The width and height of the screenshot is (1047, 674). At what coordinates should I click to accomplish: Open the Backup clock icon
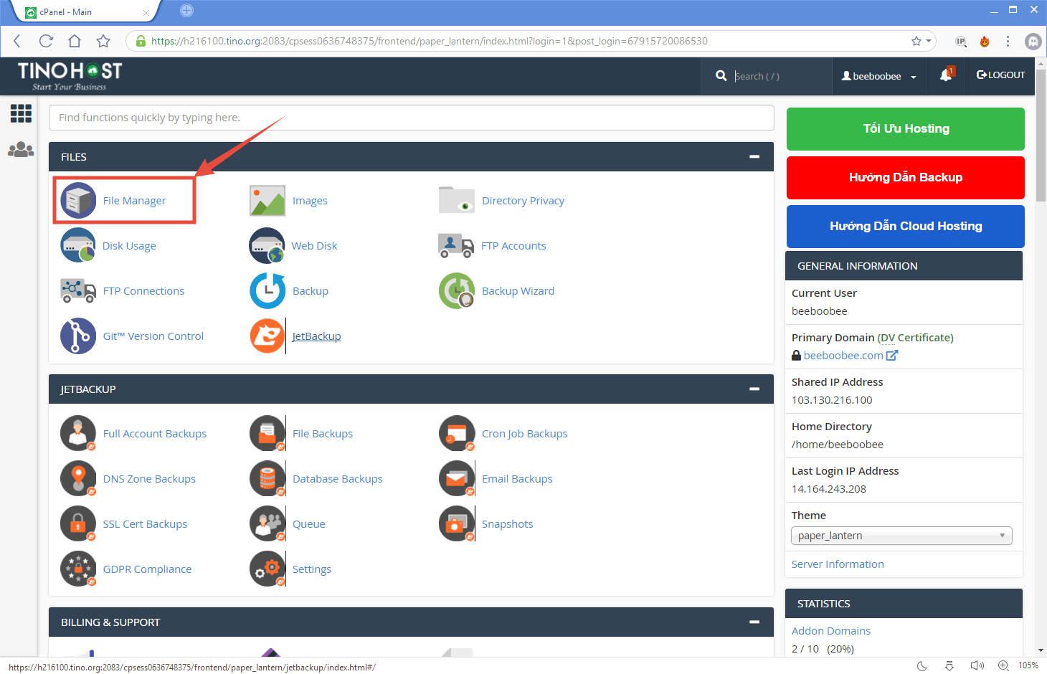[x=267, y=290]
